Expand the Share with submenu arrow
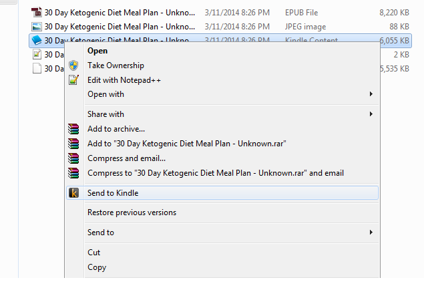The image size is (424, 294). (x=371, y=114)
